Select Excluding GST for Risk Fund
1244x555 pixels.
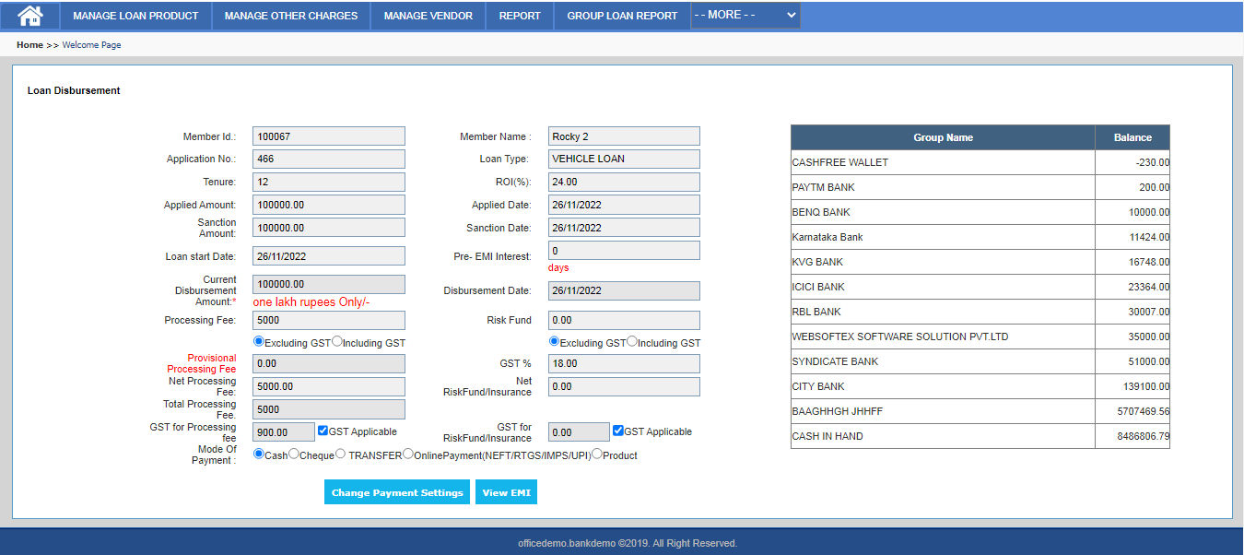(x=554, y=342)
